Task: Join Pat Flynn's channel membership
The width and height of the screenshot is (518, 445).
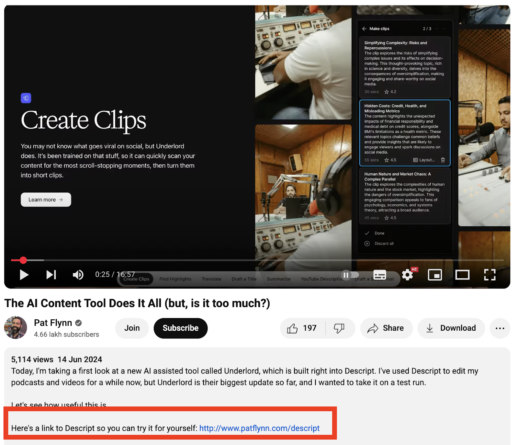Action: [x=132, y=328]
